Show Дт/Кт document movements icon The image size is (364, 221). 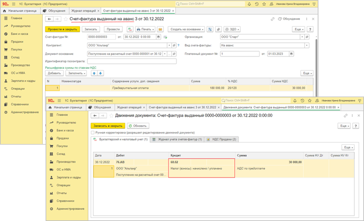coord(130,29)
